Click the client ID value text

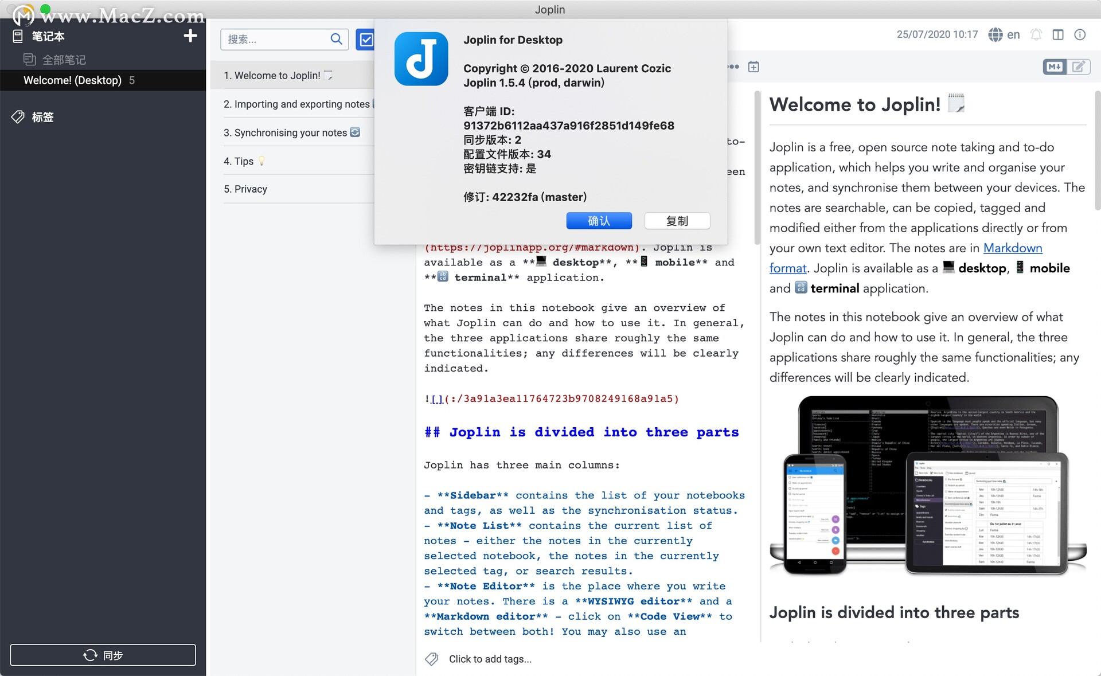pyautogui.click(x=569, y=126)
